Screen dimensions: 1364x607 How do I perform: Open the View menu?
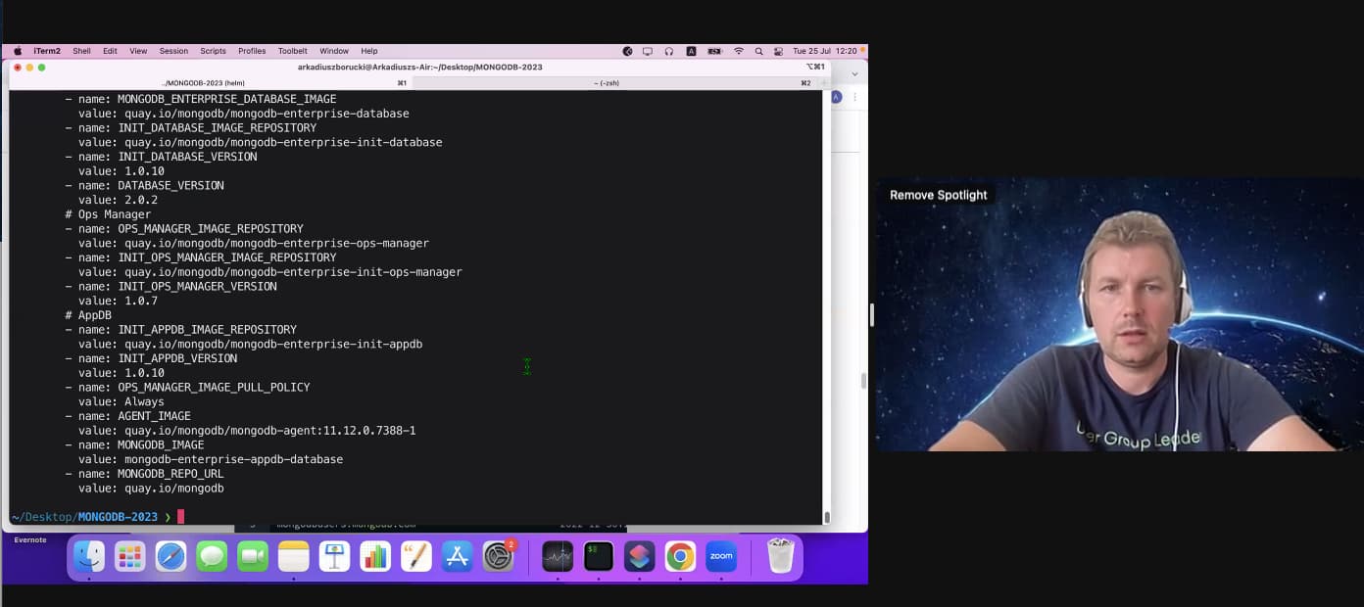pyautogui.click(x=138, y=51)
